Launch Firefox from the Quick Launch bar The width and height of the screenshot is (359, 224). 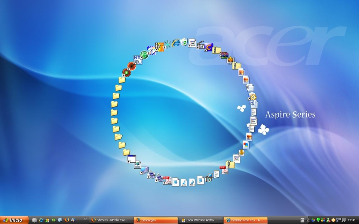(67, 220)
